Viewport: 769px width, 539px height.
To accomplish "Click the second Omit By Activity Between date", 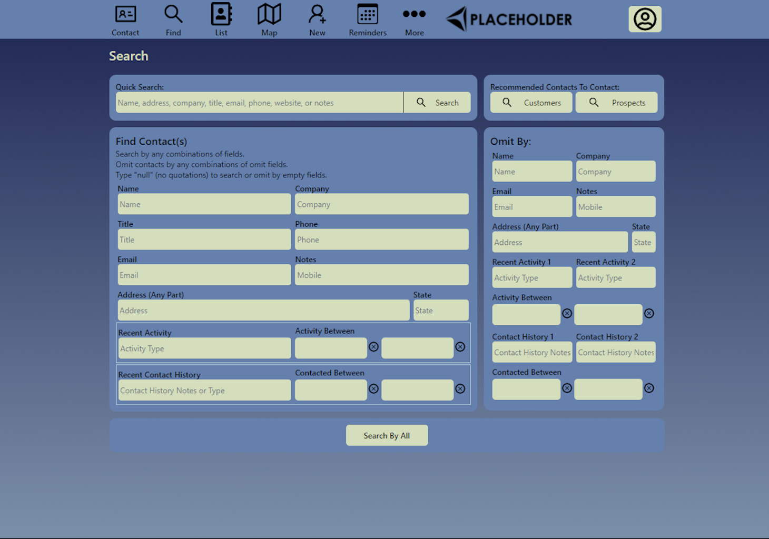I will (608, 314).
